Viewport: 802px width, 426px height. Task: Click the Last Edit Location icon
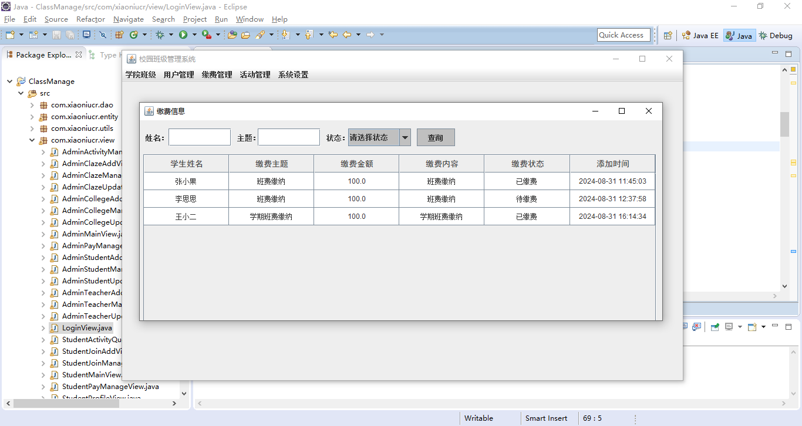click(x=333, y=35)
